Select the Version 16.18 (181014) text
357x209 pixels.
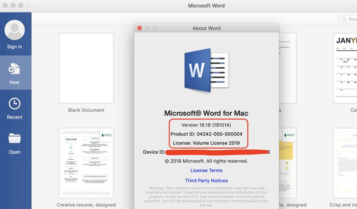tap(206, 125)
